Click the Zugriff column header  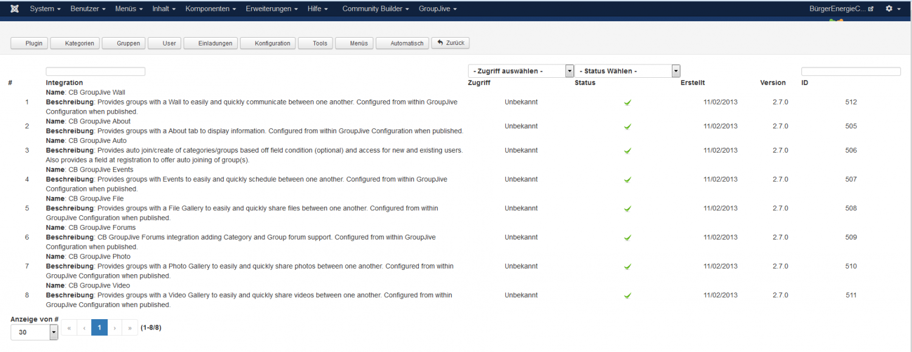pos(479,83)
